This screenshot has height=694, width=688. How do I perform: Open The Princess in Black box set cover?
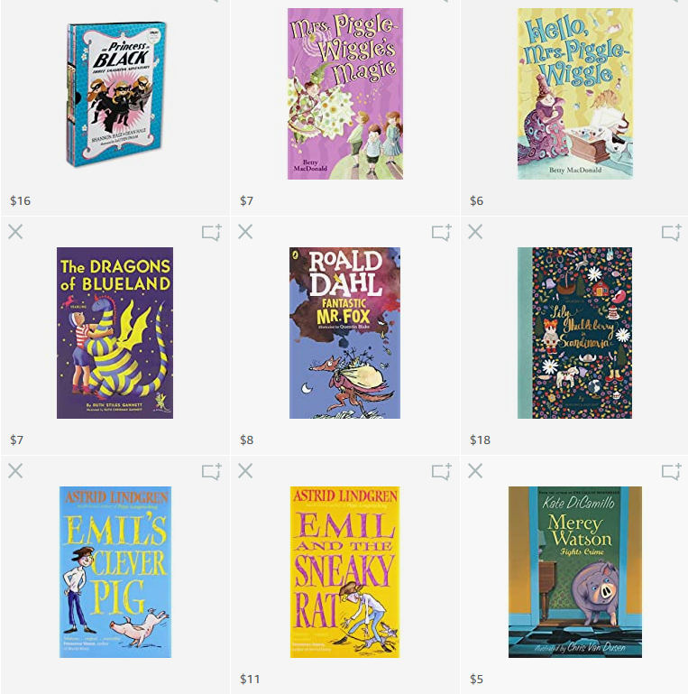pos(116,94)
